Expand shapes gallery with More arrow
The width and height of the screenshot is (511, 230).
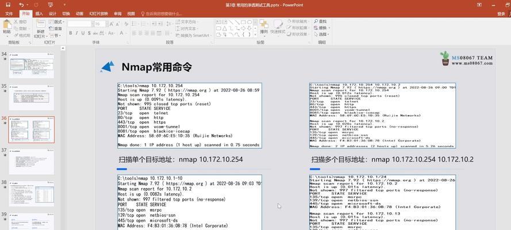(x=255, y=34)
